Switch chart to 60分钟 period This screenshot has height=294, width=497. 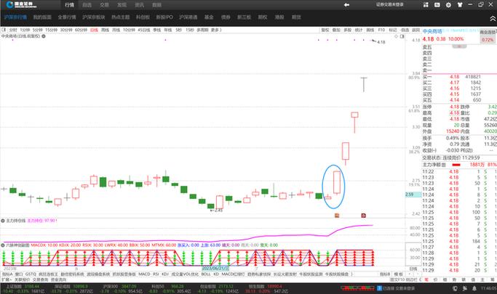[x=81, y=30]
